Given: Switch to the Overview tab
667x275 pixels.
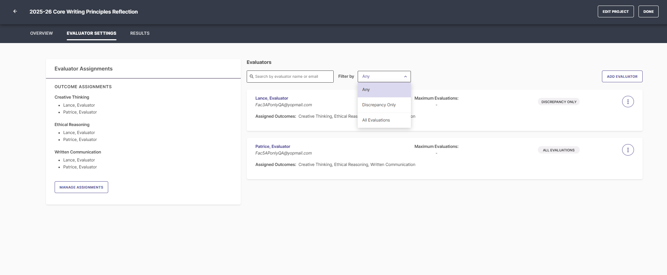Looking at the screenshot, I should (x=41, y=33).
